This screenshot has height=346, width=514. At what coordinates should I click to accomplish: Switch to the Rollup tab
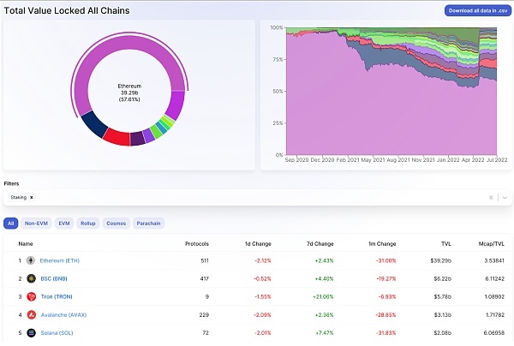pyautogui.click(x=88, y=224)
